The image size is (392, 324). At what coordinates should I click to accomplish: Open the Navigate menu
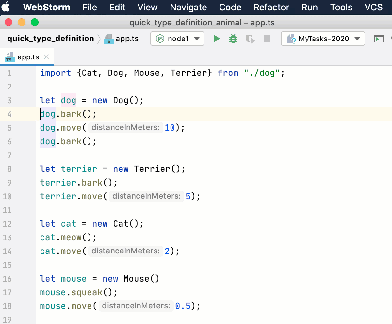coord(188,7)
